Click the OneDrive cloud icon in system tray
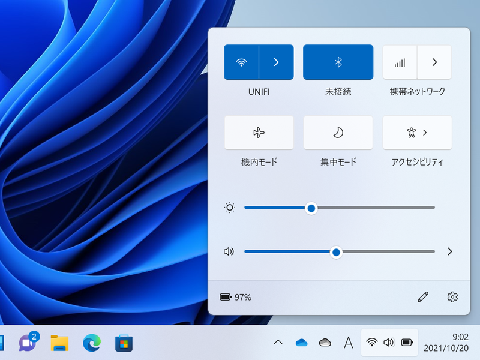The width and height of the screenshot is (480, 360). point(301,343)
